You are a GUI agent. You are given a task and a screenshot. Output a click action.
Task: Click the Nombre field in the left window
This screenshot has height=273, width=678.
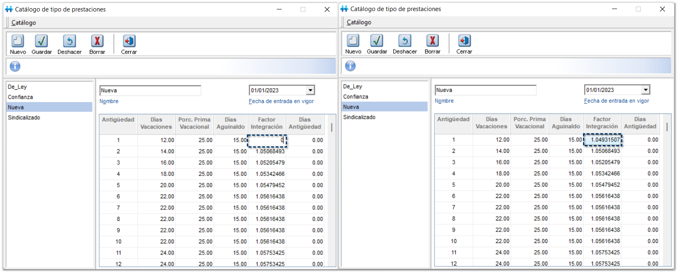[x=150, y=91]
